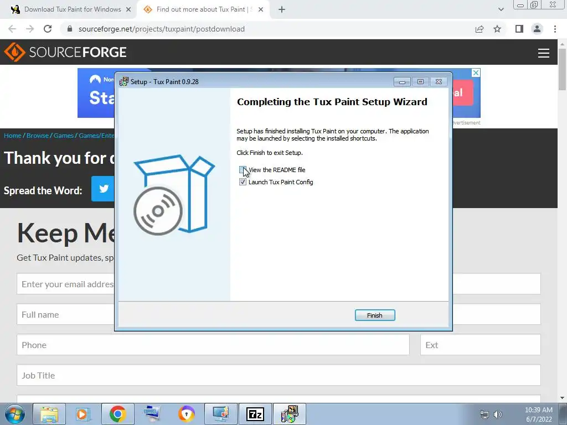Open SourceForge hamburger menu
This screenshot has height=425, width=567.
click(544, 53)
